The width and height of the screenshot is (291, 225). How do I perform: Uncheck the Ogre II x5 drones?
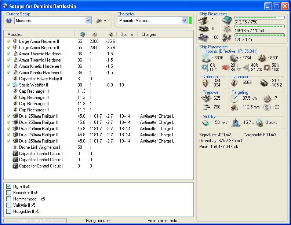point(9,187)
